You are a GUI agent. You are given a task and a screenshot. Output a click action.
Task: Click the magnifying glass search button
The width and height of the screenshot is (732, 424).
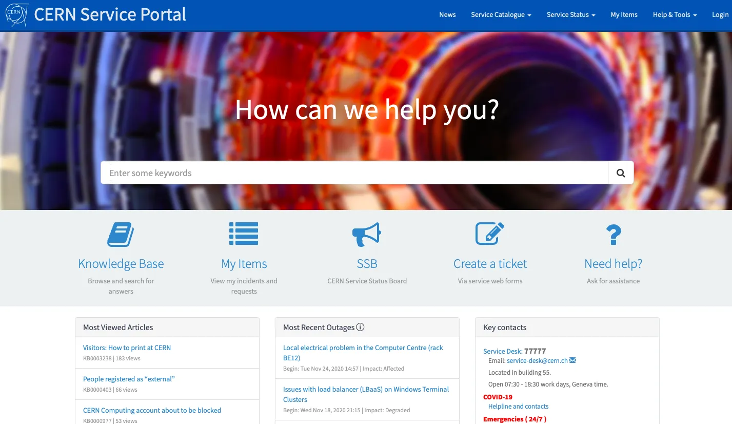tap(621, 173)
